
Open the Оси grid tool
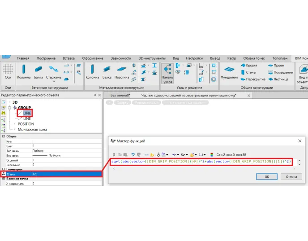pos(8,72)
